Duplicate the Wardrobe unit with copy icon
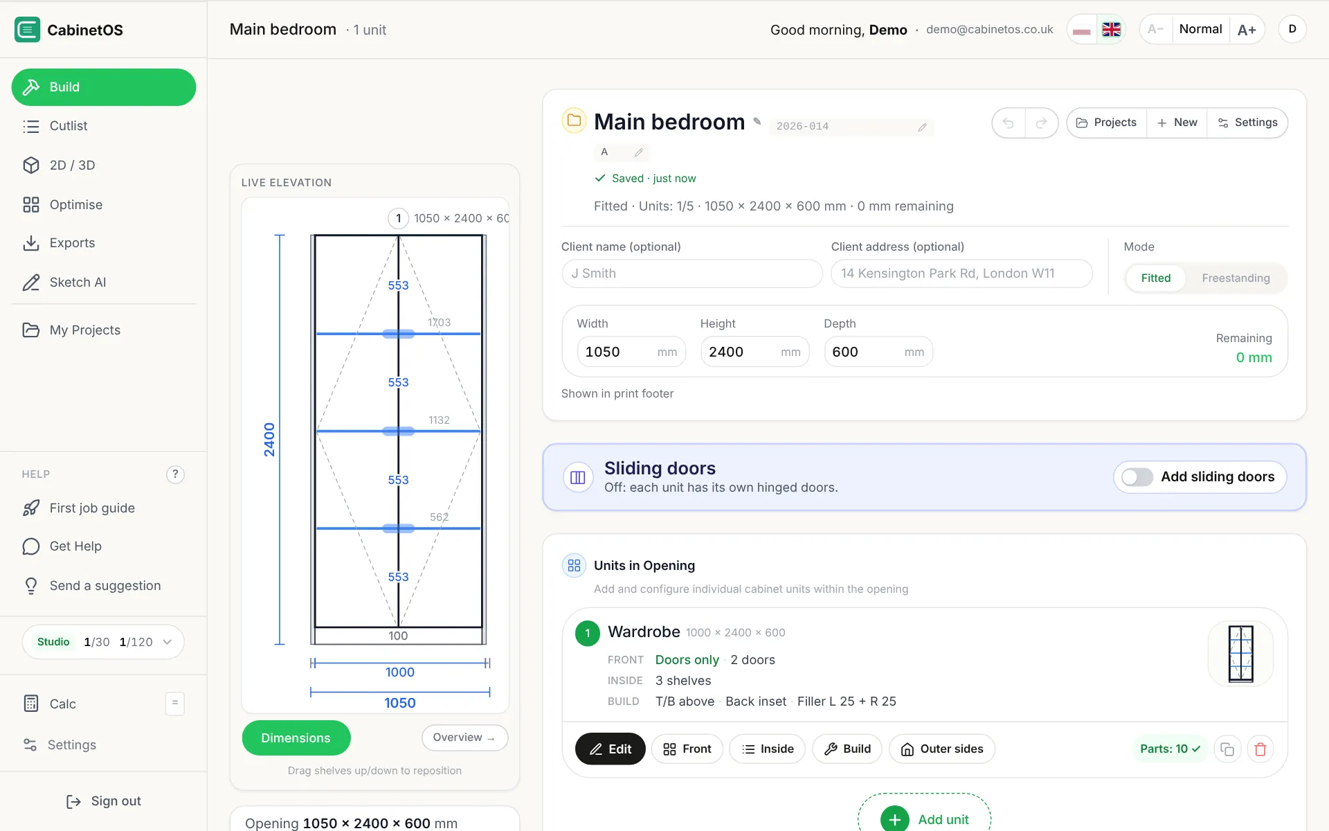The image size is (1329, 831). [1227, 749]
